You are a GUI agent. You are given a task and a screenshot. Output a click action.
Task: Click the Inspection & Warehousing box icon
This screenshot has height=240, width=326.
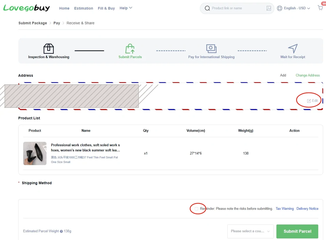coord(49,48)
